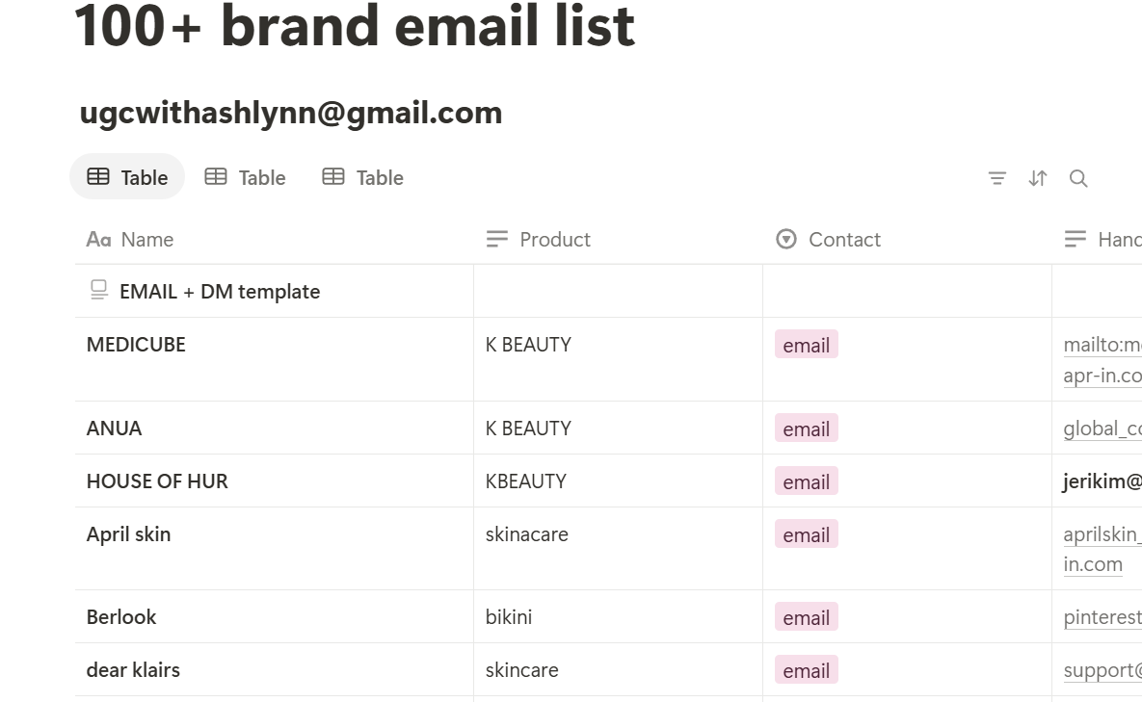Click the Product column text icon
1142x702 pixels.
pyautogui.click(x=497, y=239)
